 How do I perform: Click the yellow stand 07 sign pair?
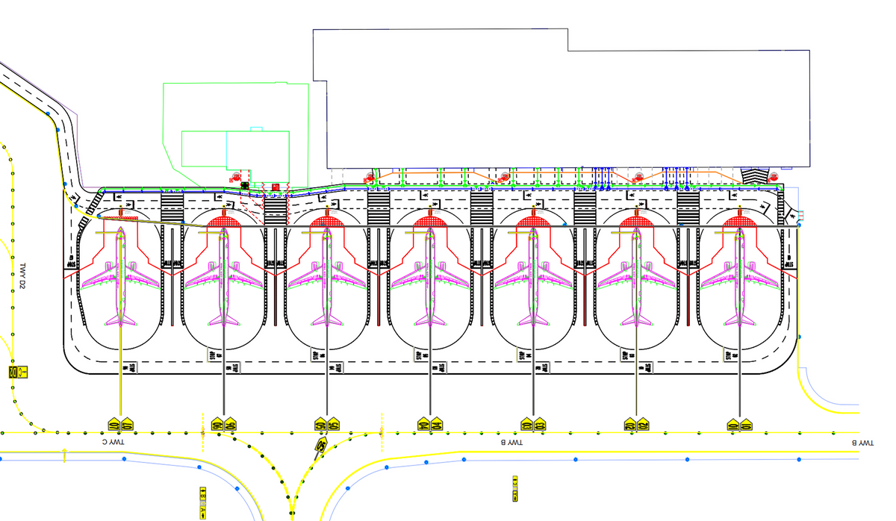(120, 425)
